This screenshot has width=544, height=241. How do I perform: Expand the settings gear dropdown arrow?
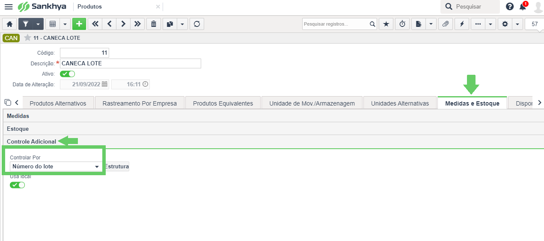click(x=518, y=24)
